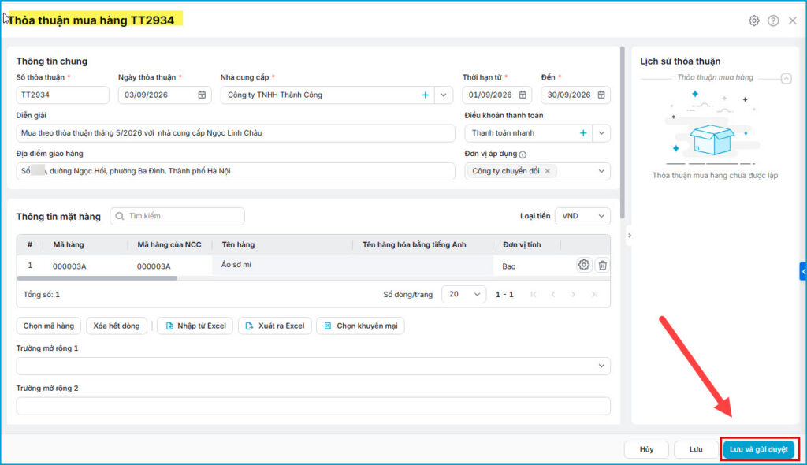Open the calendar for the Đến date
This screenshot has width=807, height=465.
pos(601,95)
